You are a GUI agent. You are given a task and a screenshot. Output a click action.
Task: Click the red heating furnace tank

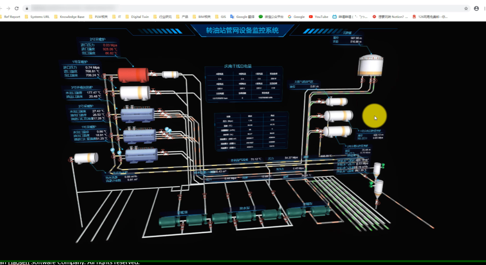pos(133,74)
